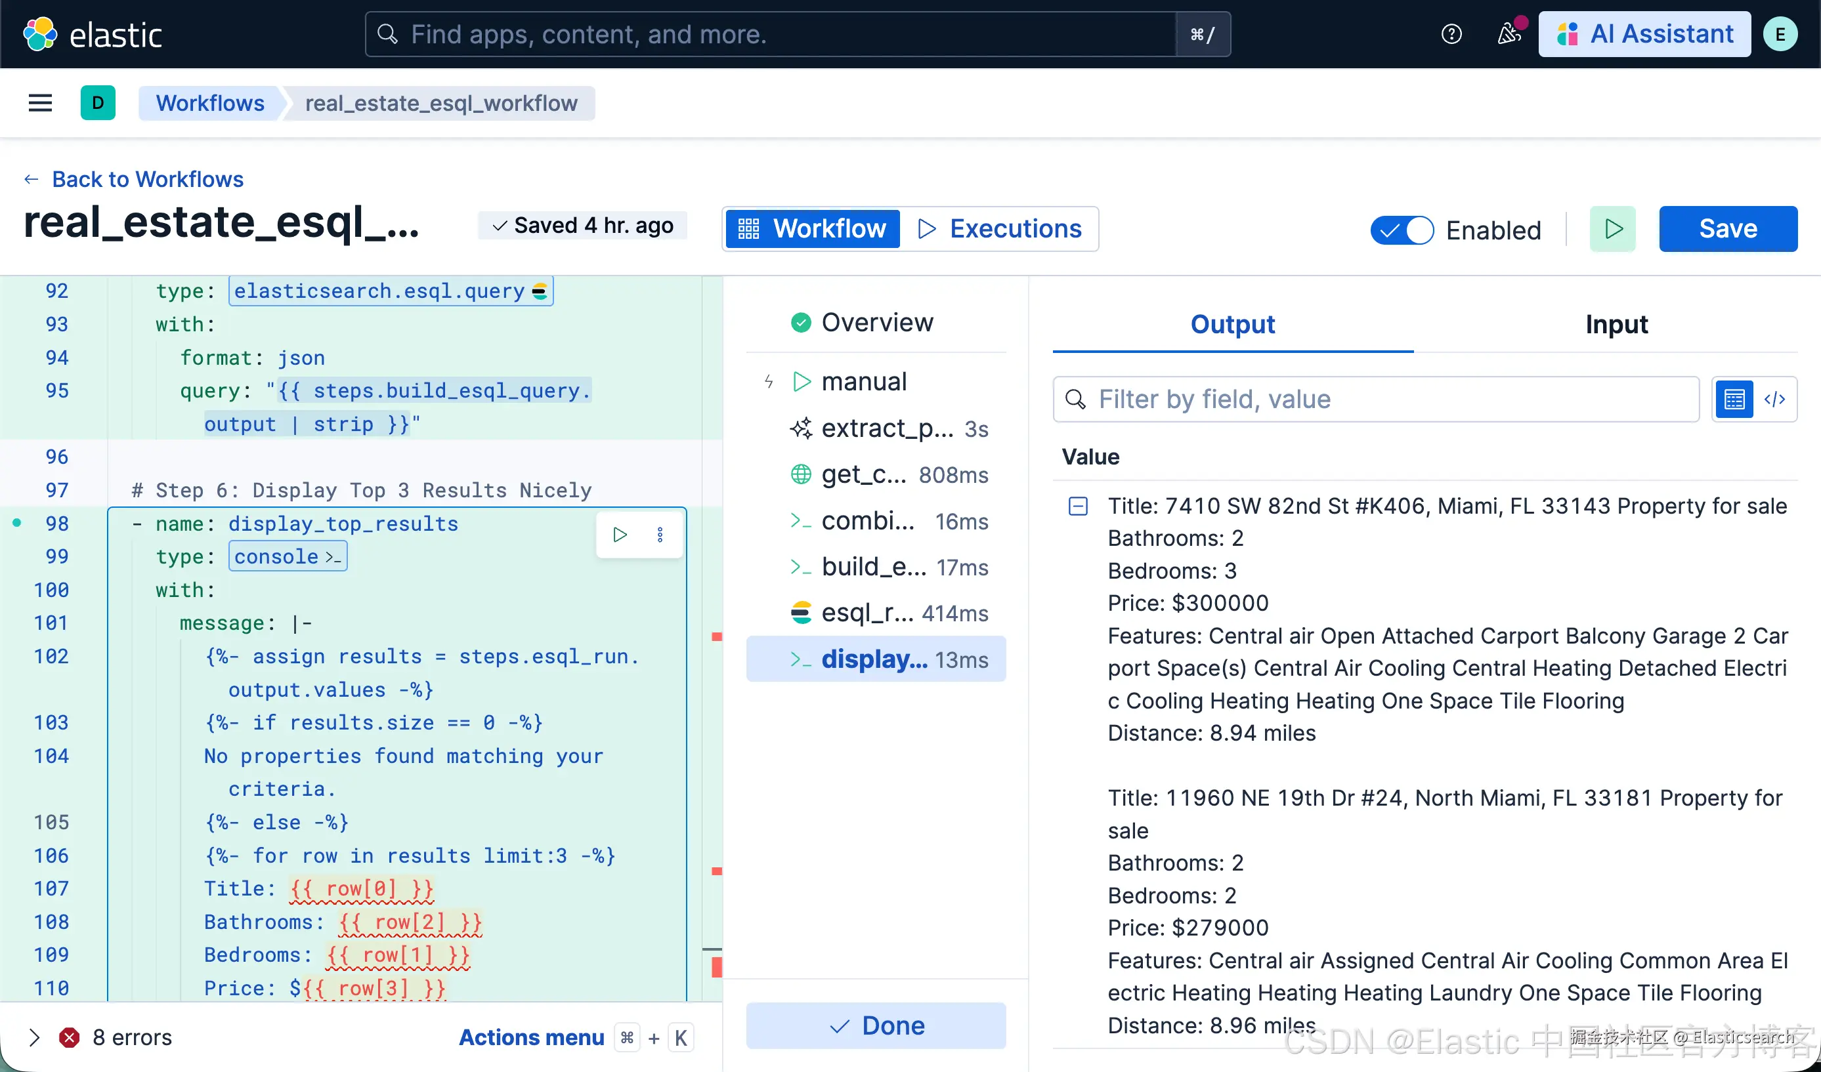Viewport: 1821px width, 1072px height.
Task: Open the step's three-dot options menu
Action: (x=660, y=535)
